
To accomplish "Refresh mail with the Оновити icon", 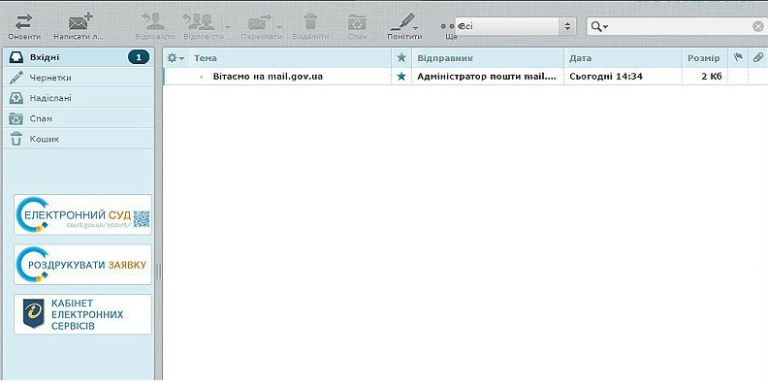I will pyautogui.click(x=24, y=27).
